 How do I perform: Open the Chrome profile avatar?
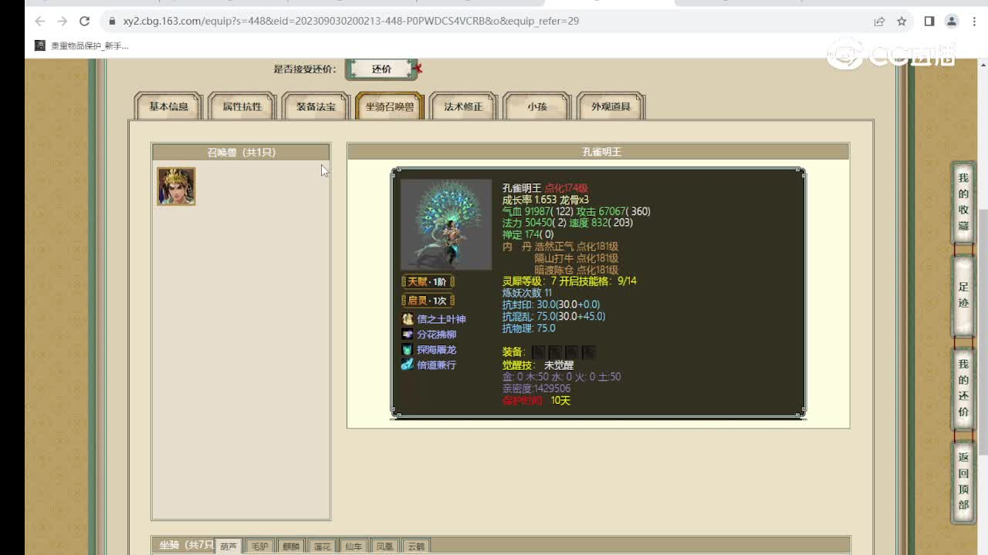[952, 21]
